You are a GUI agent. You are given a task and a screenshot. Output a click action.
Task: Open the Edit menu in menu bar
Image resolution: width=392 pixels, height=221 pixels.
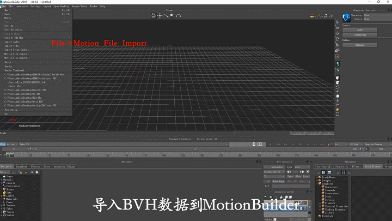tap(11, 6)
